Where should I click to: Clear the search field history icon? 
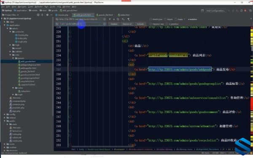105,19
